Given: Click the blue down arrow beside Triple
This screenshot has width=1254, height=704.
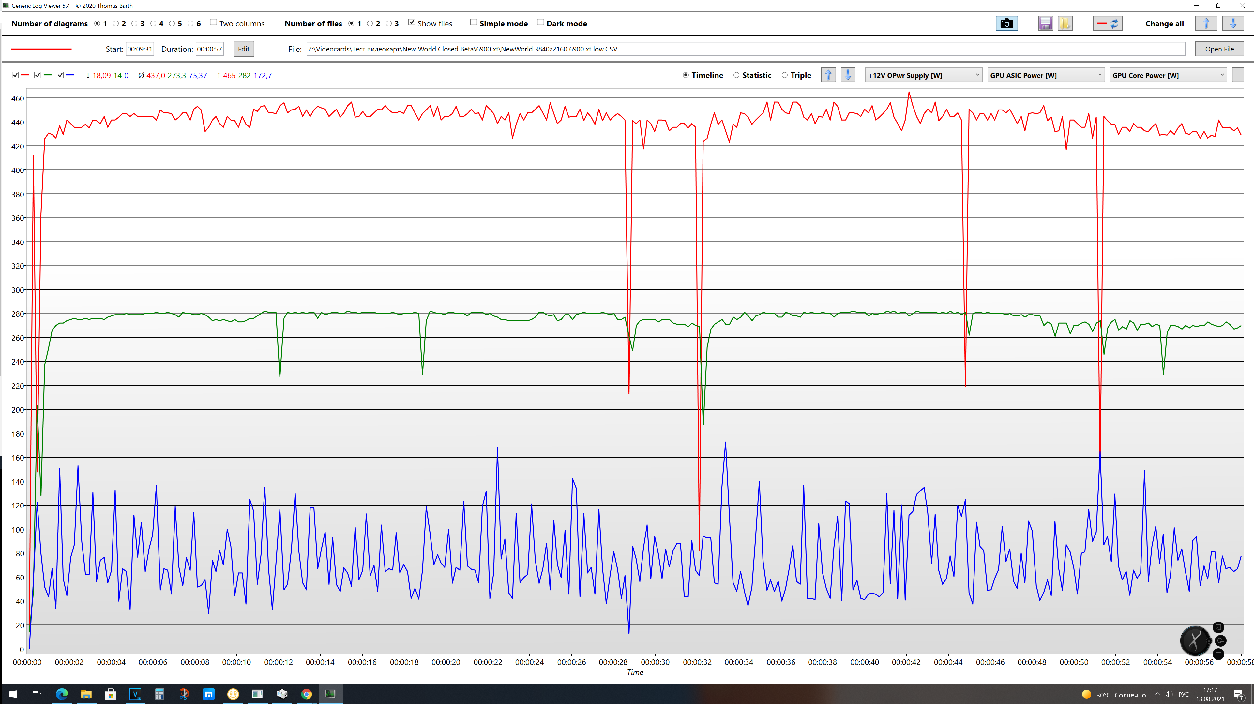Looking at the screenshot, I should (x=848, y=75).
